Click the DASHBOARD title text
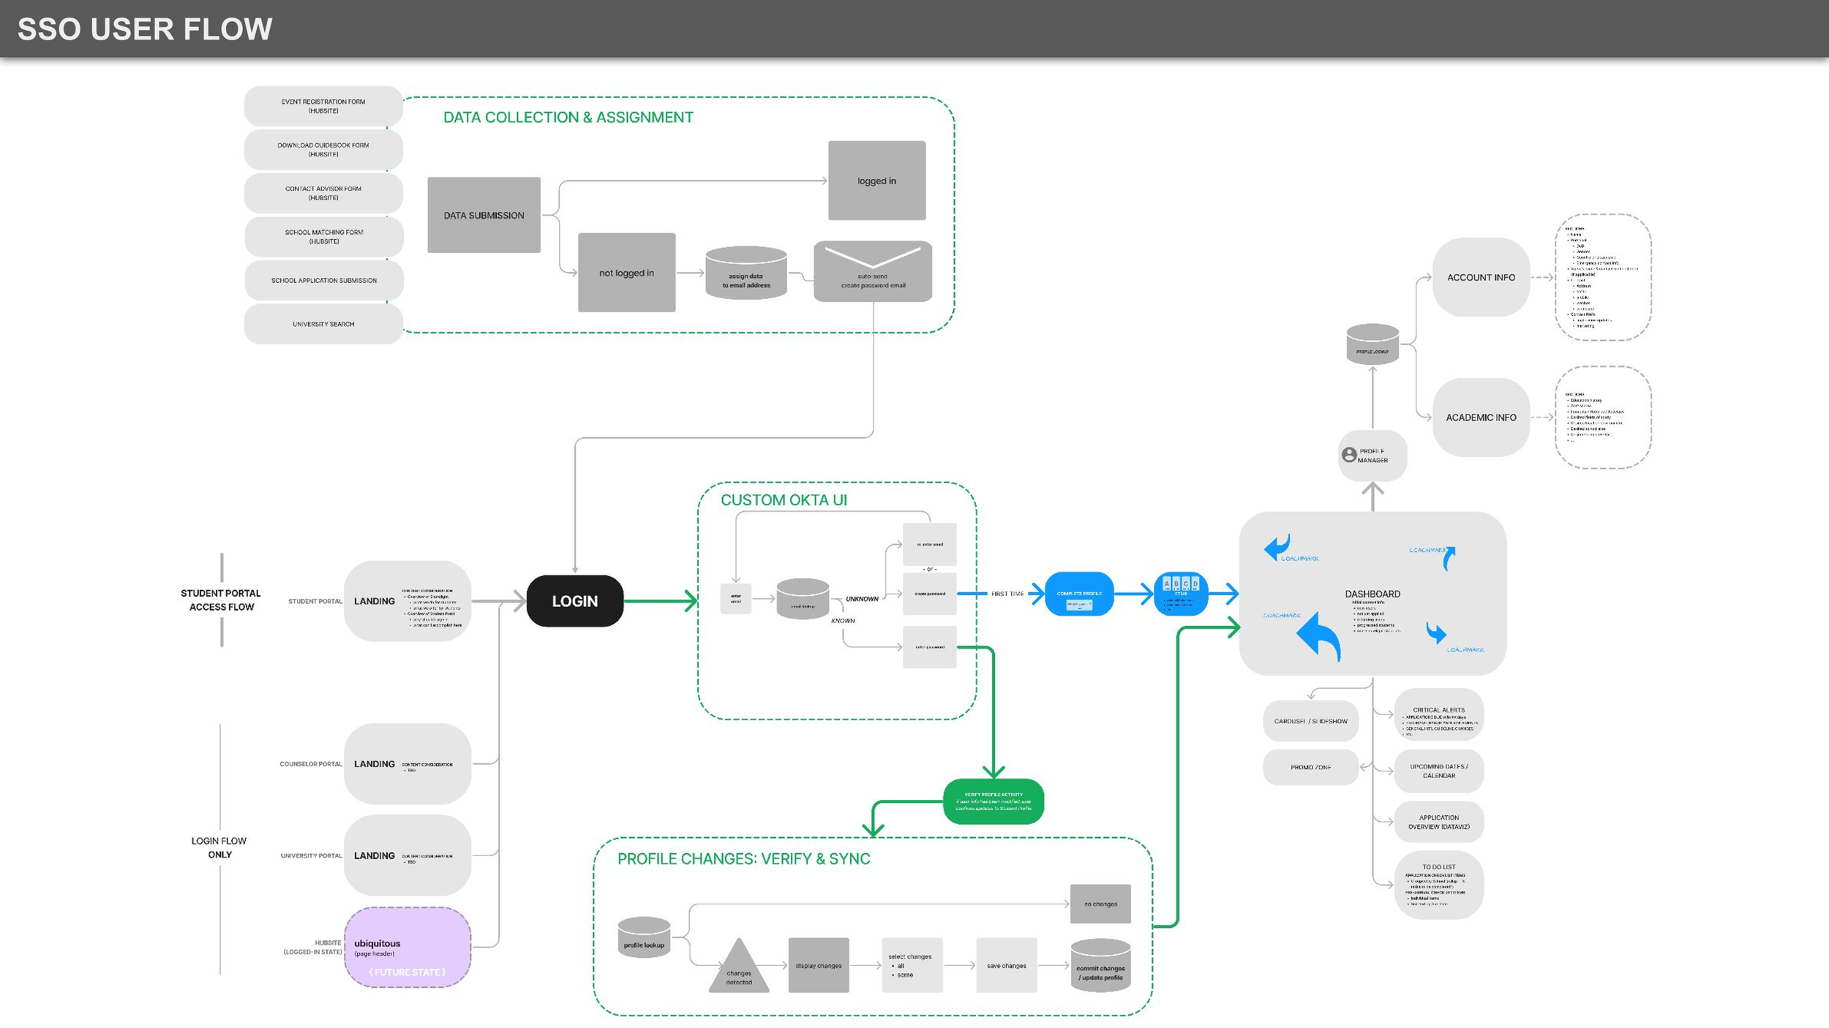This screenshot has width=1829, height=1028. pyautogui.click(x=1372, y=594)
